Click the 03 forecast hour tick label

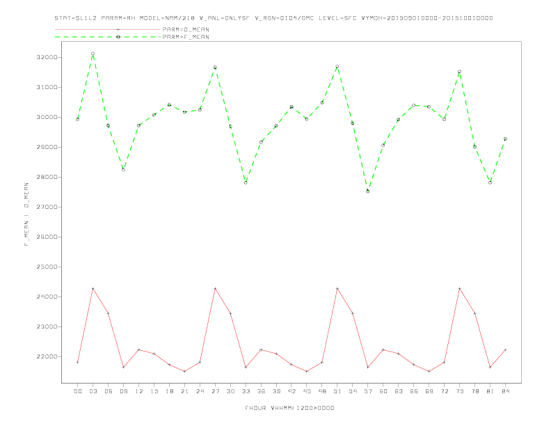(x=93, y=391)
